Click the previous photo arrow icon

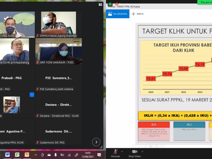(134, 146)
